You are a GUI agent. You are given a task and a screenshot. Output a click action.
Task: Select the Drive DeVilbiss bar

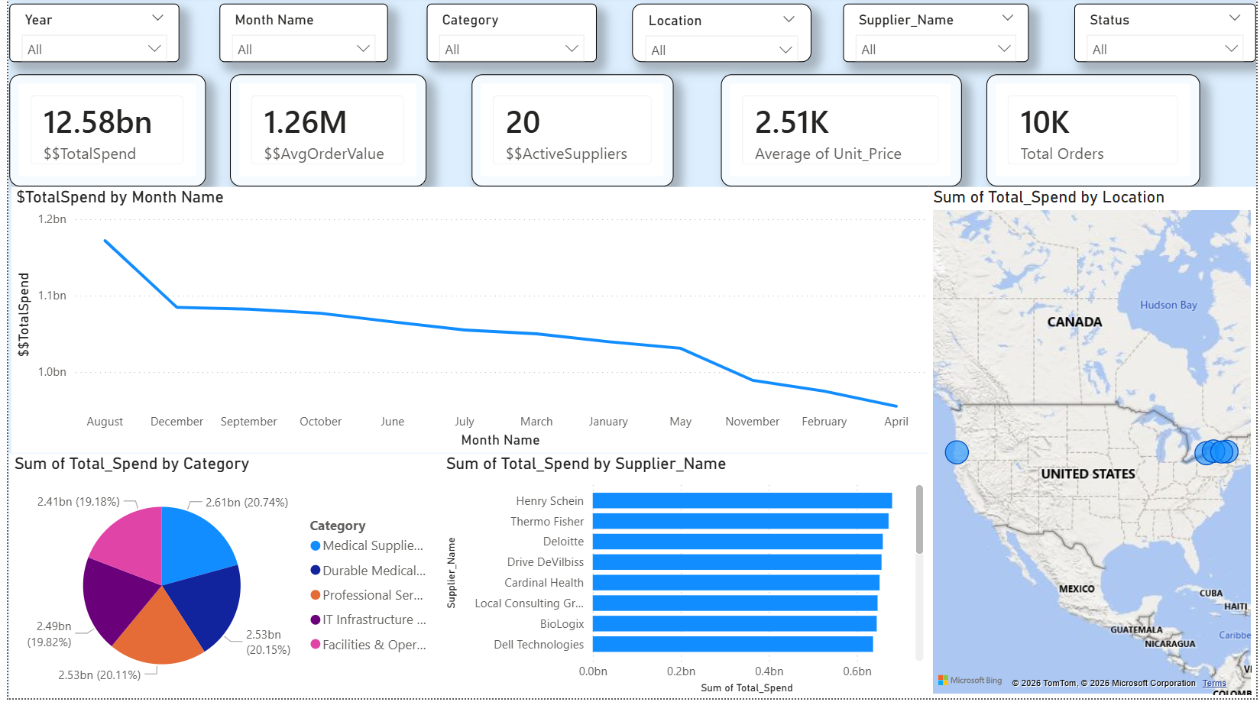click(x=737, y=562)
